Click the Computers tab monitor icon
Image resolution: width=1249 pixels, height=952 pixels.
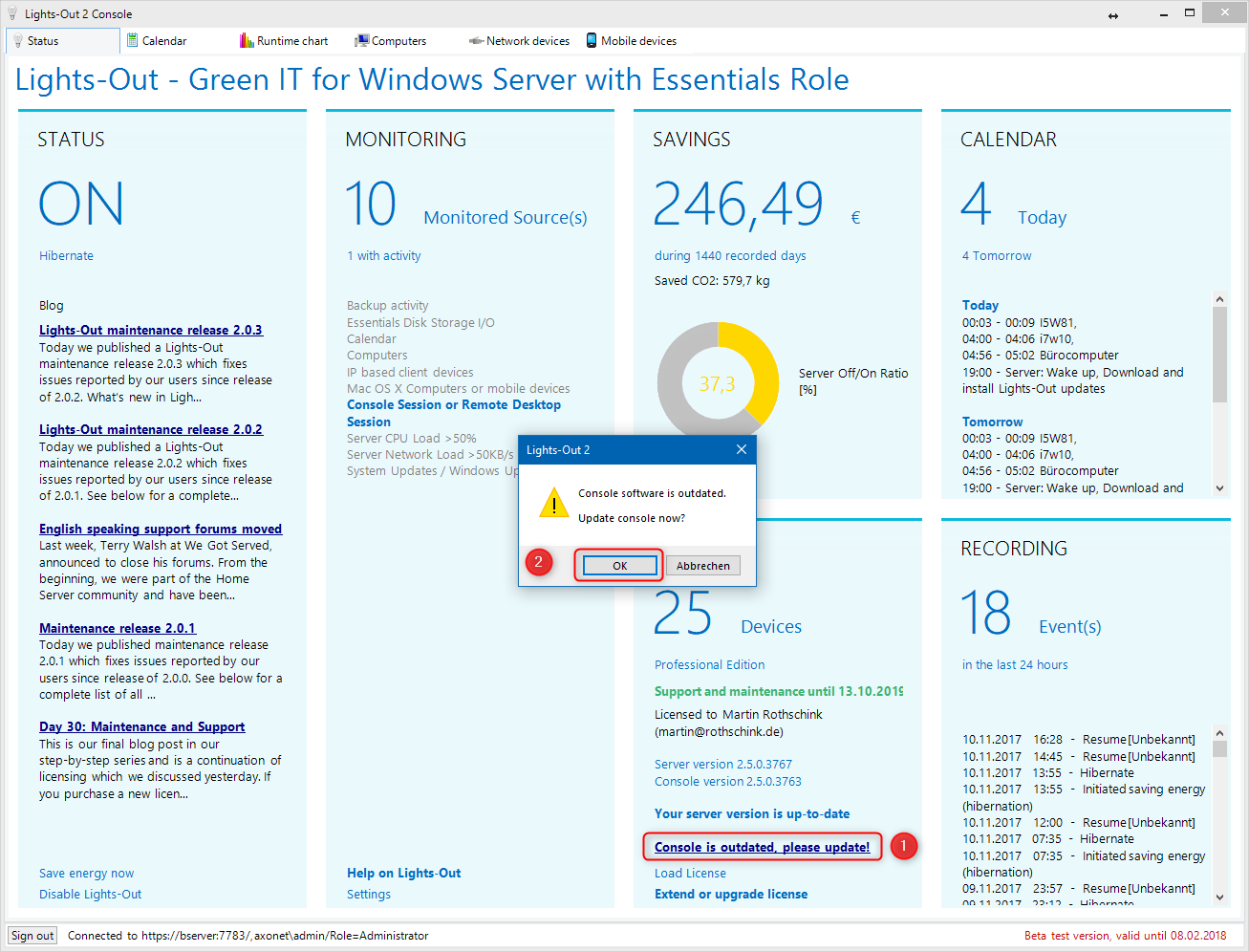click(361, 41)
